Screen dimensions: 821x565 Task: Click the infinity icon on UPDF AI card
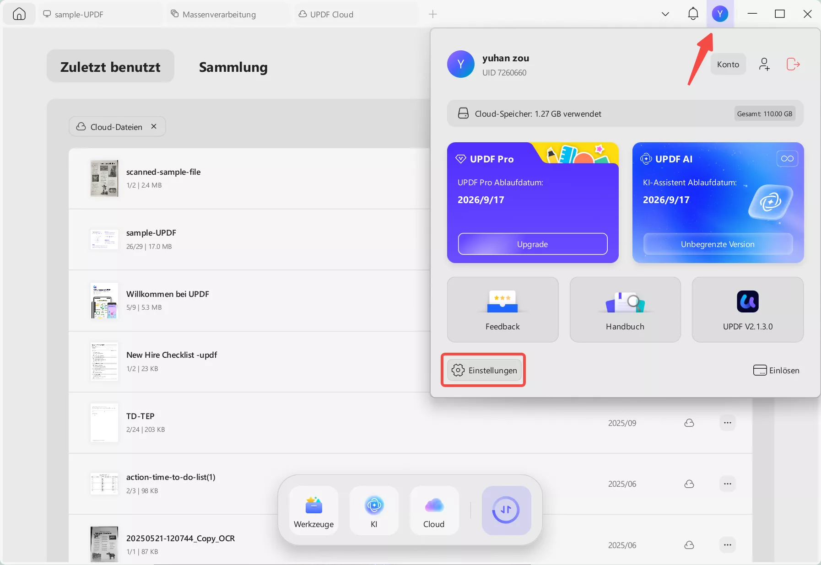click(x=787, y=159)
